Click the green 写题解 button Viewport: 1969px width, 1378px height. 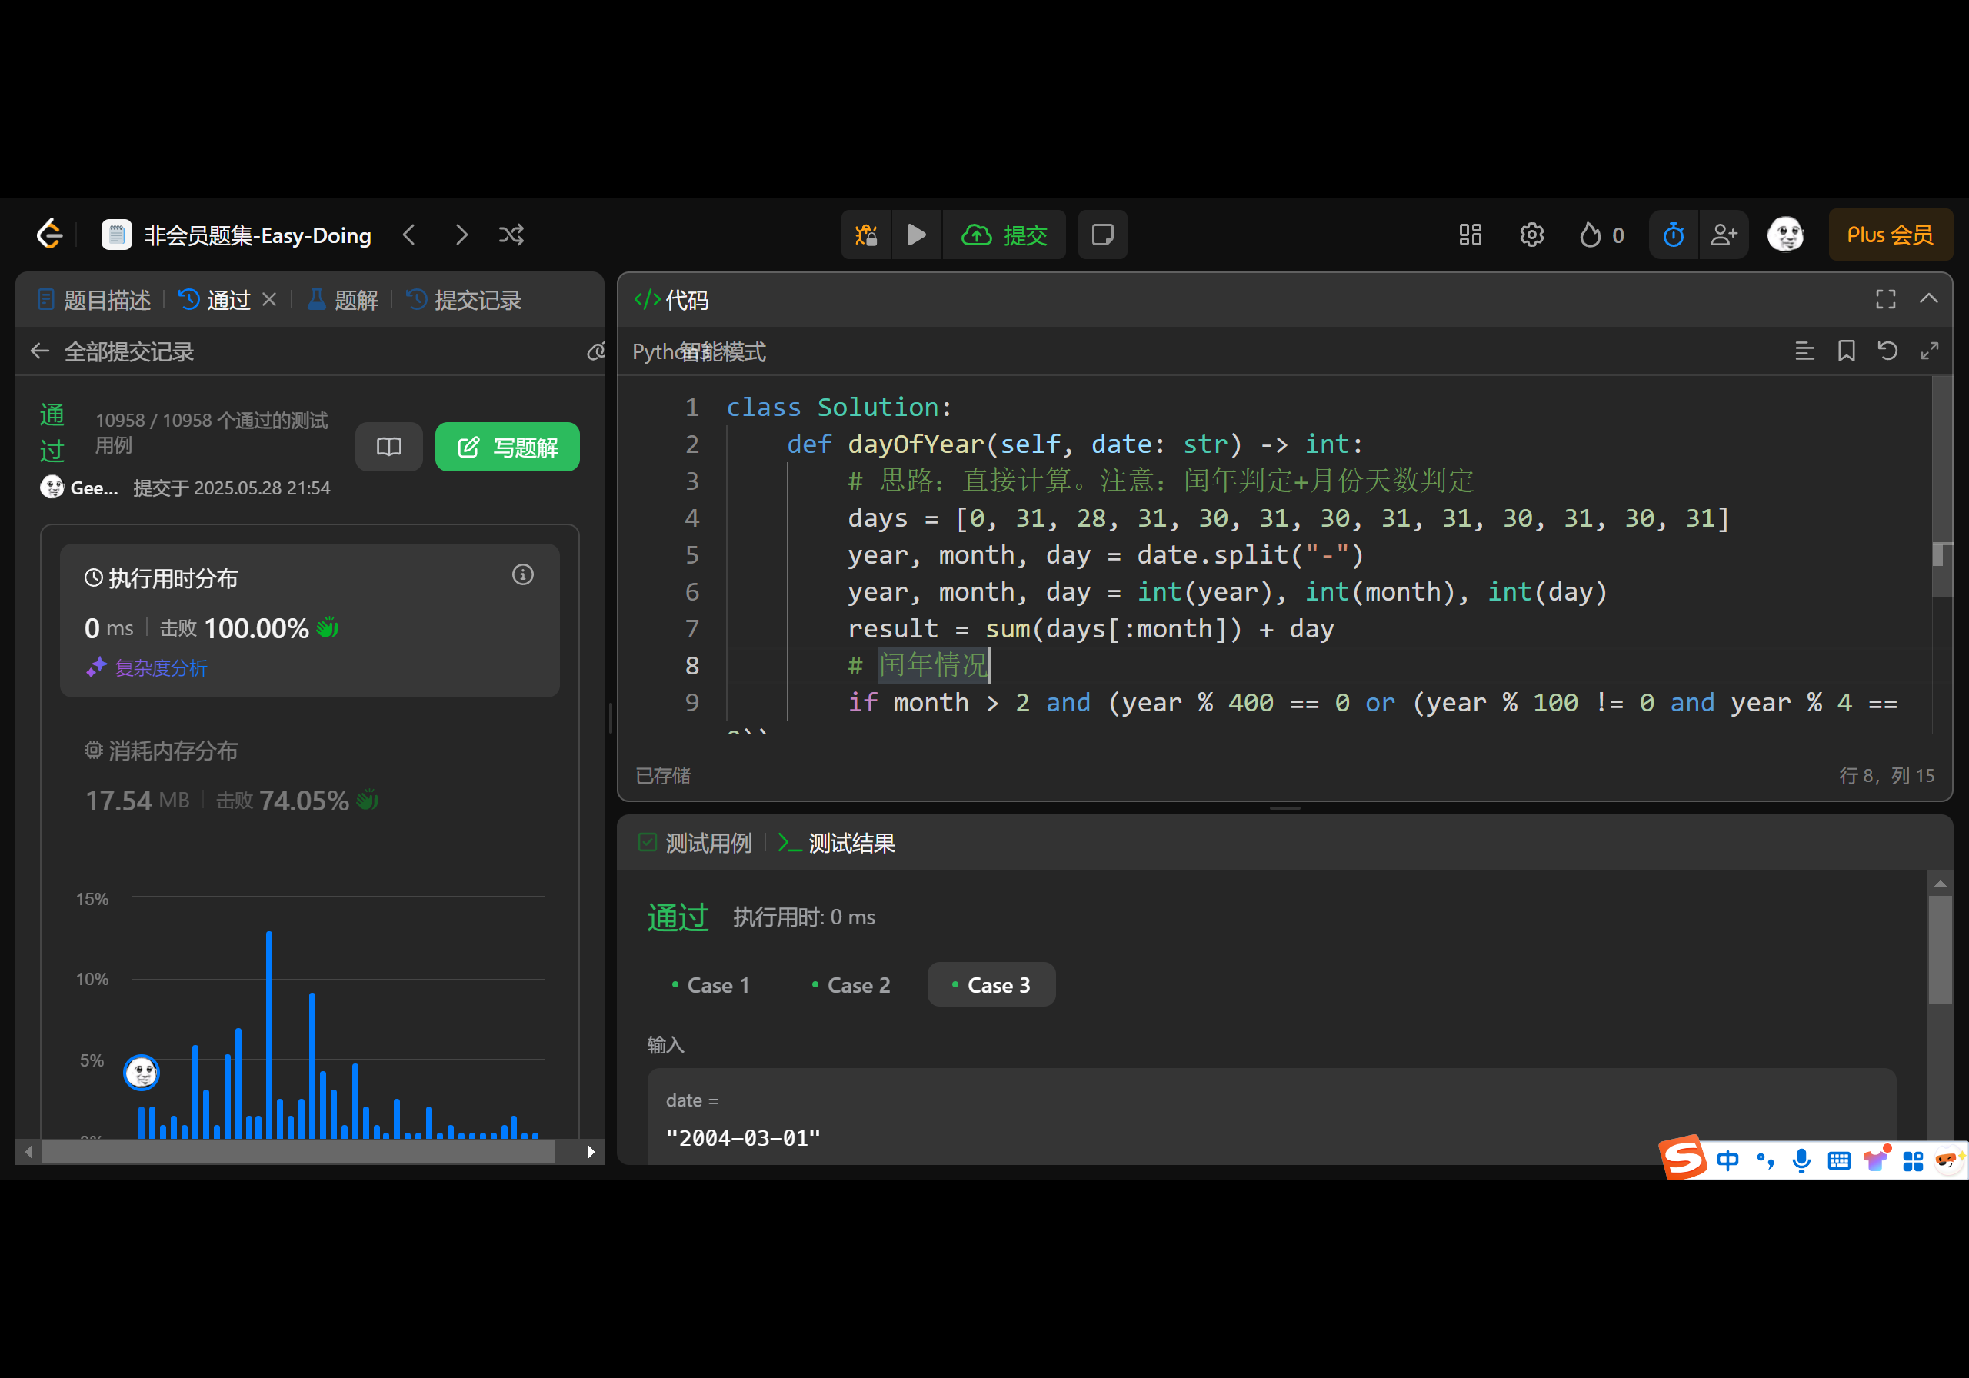507,447
